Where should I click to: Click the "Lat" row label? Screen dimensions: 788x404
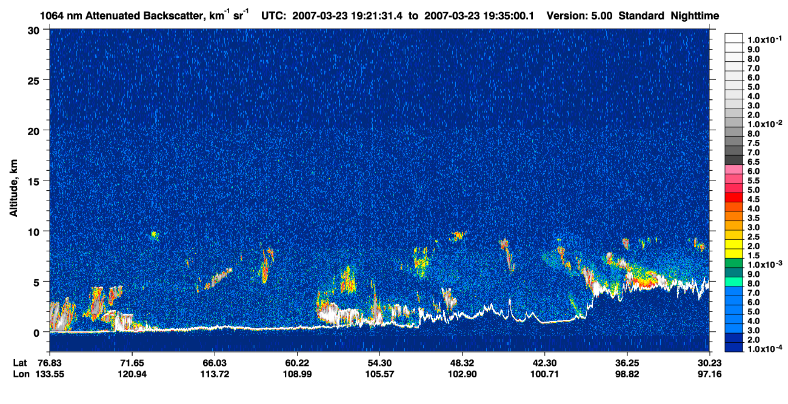click(20, 362)
